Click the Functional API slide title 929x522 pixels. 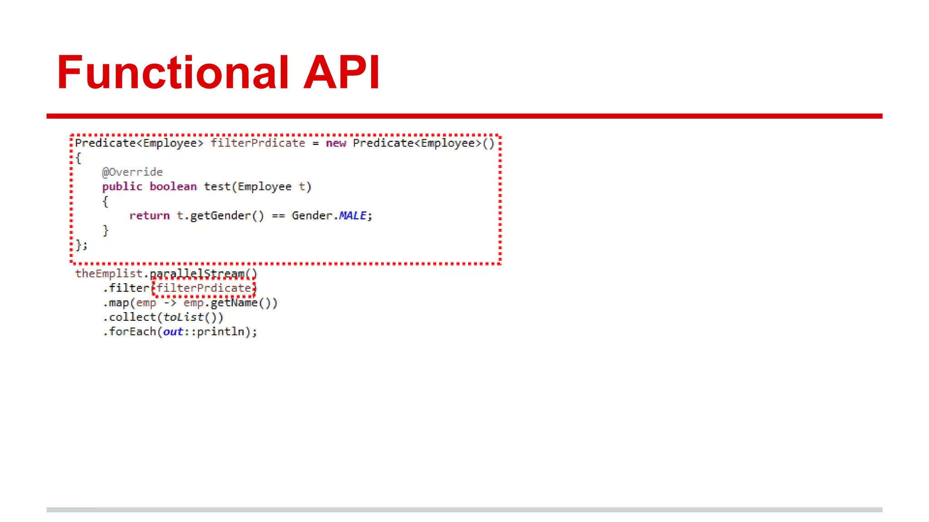pyautogui.click(x=218, y=72)
